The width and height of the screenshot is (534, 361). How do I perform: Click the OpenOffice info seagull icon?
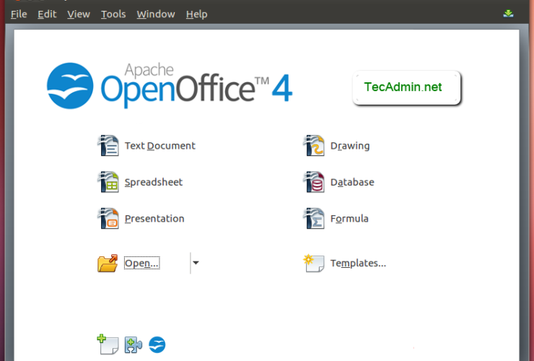tap(157, 344)
